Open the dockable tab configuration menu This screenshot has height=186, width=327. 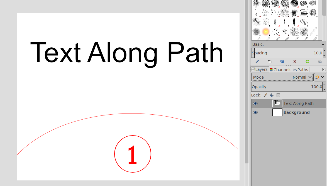(x=324, y=69)
